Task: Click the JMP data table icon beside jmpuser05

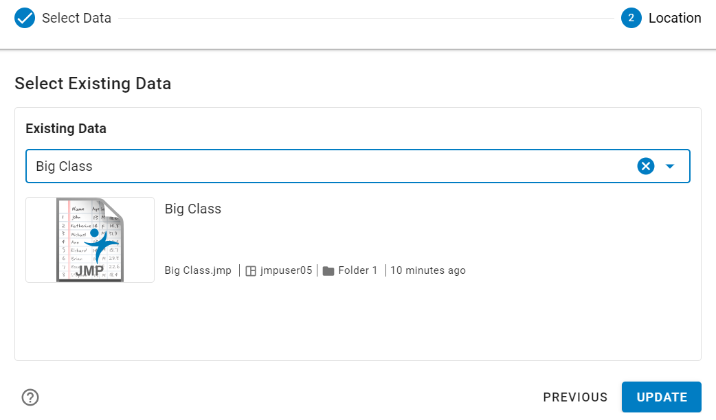Action: [x=251, y=270]
